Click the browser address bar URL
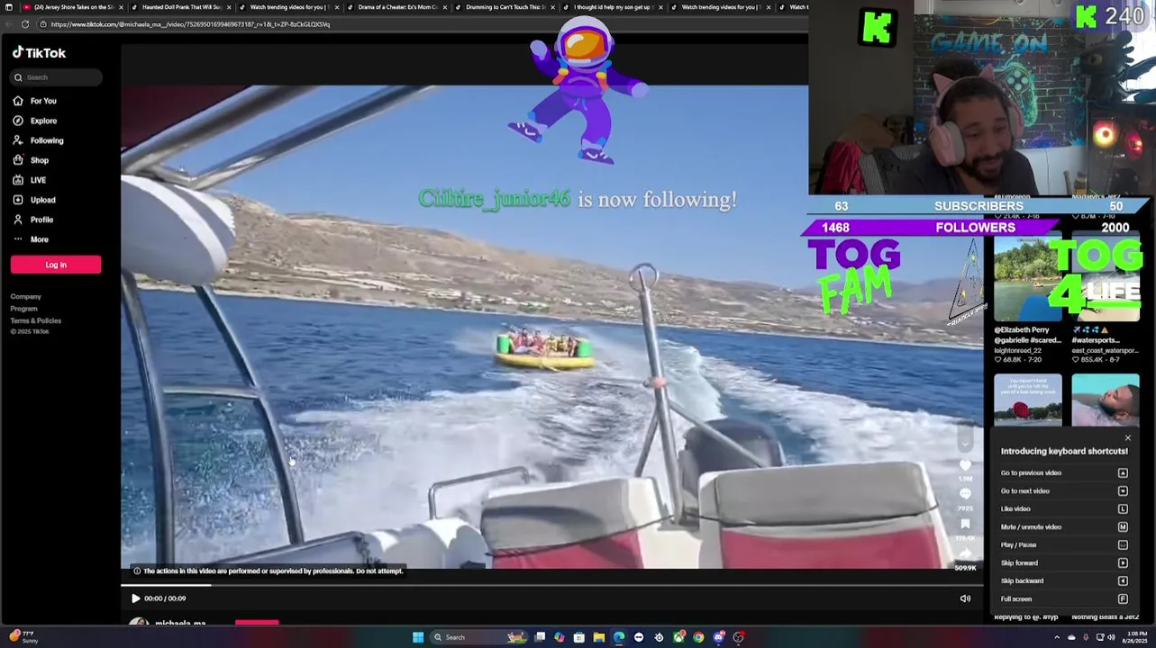1156x648 pixels. click(x=190, y=24)
